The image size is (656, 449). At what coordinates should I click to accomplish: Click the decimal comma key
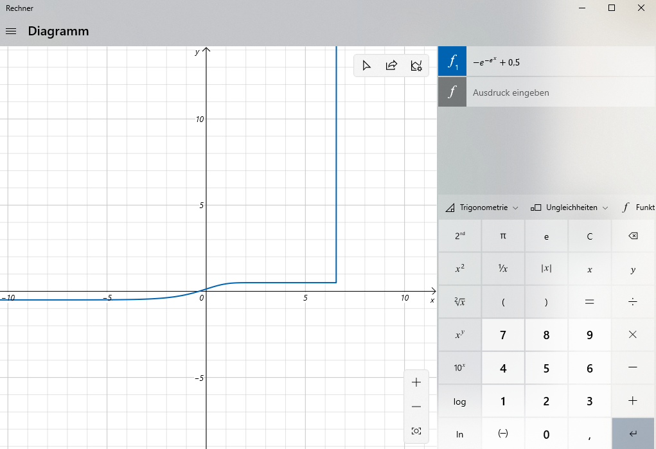point(589,434)
